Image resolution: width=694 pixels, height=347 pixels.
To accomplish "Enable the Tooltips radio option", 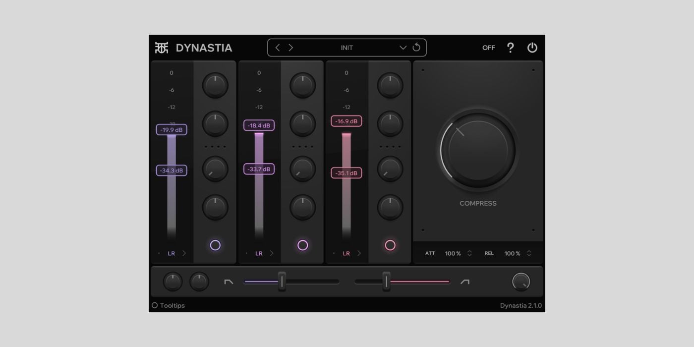I will click(x=155, y=305).
